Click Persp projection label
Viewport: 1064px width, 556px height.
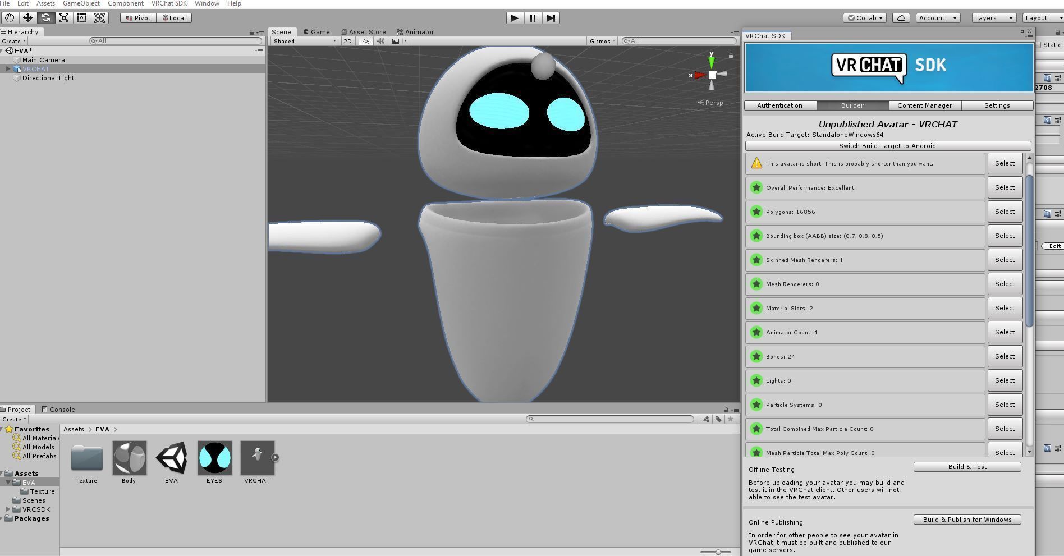pos(710,103)
